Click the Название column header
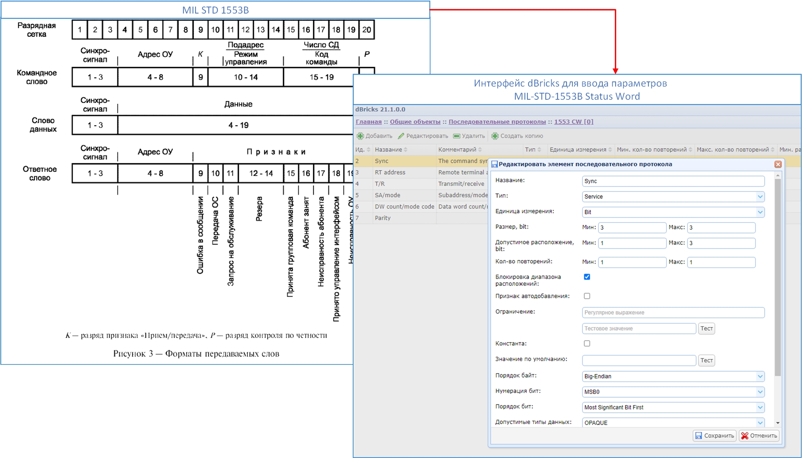802x458 pixels. tap(404, 150)
